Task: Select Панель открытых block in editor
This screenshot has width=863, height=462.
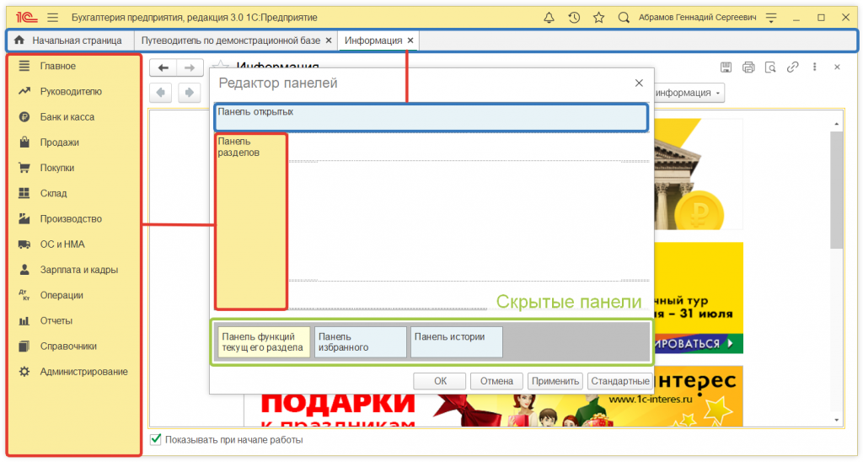Action: tap(431, 117)
